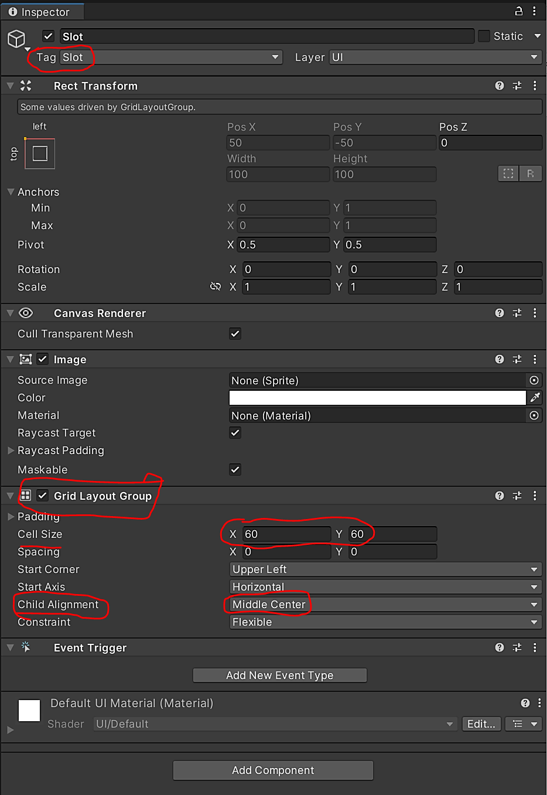
Task: Toggle Scale constrain proportions link icon
Action: (216, 286)
